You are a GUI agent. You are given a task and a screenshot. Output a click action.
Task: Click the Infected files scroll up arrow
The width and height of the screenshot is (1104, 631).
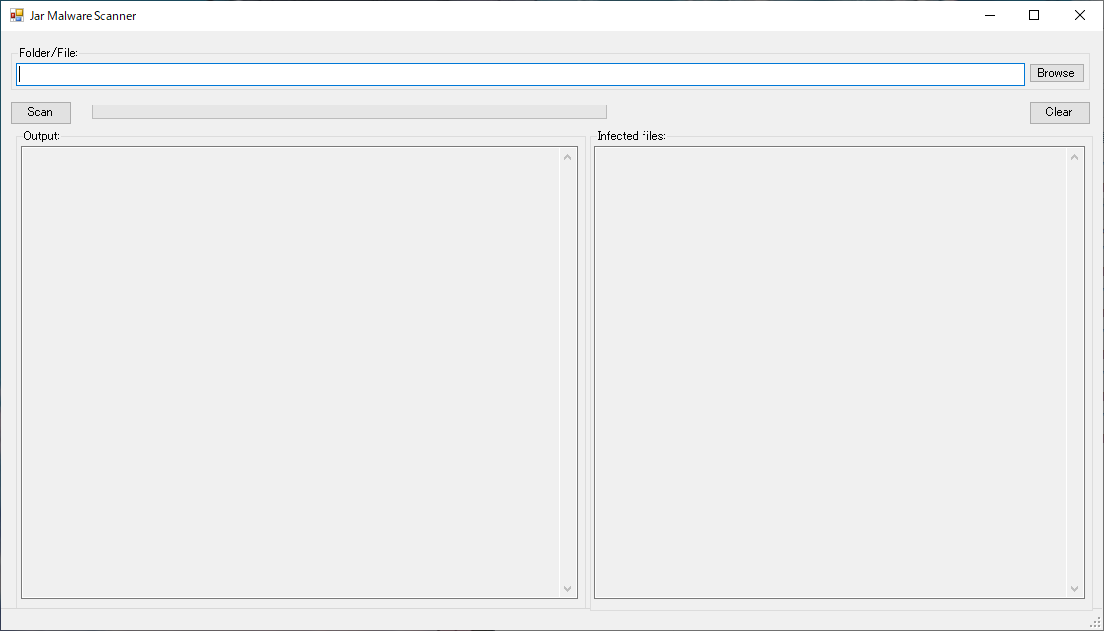click(x=1075, y=157)
